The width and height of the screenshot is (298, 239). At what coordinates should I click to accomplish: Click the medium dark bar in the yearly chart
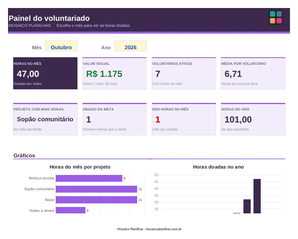(x=247, y=207)
